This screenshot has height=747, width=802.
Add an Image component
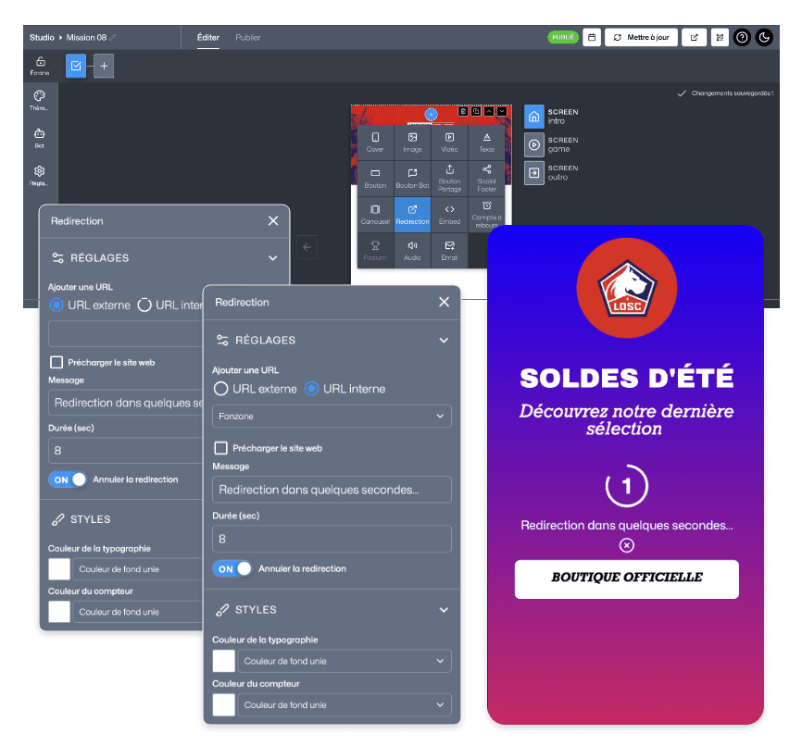412,143
